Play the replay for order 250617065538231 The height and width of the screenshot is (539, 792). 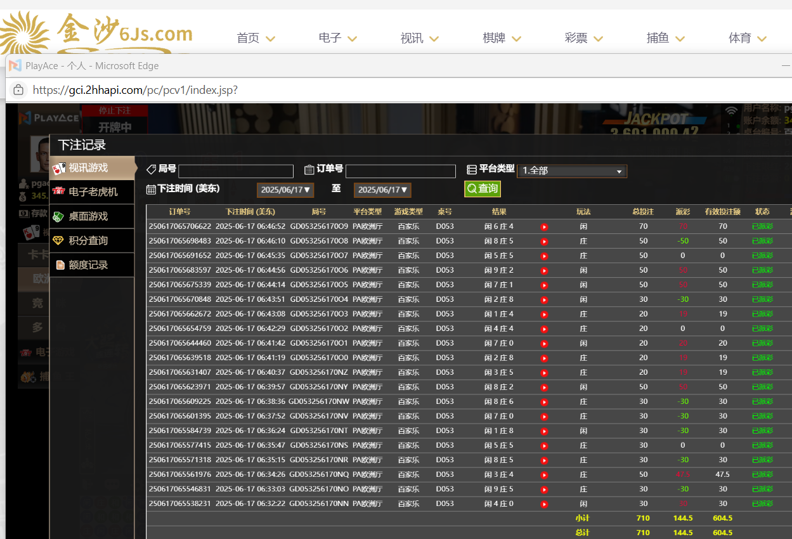[x=544, y=504]
